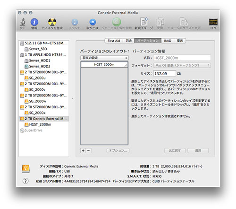This screenshot has height=209, width=236.
Task: Select the 2 TB Generic External Media disk
Action: pyautogui.click(x=44, y=119)
